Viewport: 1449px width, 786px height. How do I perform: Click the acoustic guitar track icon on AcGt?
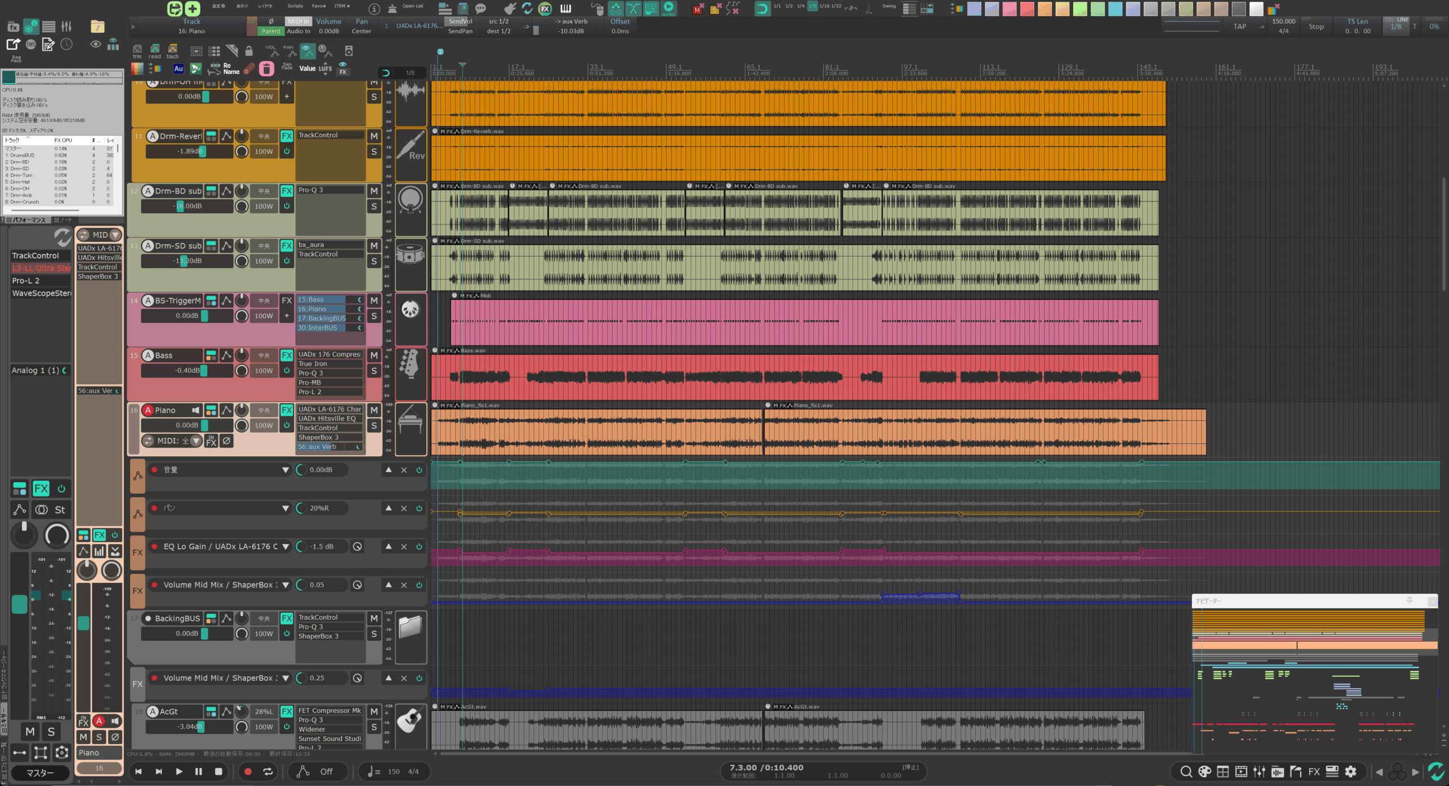[410, 720]
